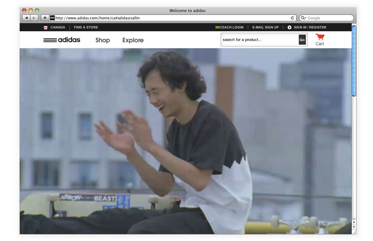Submit the search with the Go button
Viewport: 373px width, 241px height.
coord(302,40)
